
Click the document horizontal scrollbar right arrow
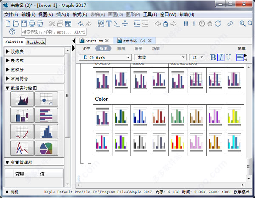243,185
